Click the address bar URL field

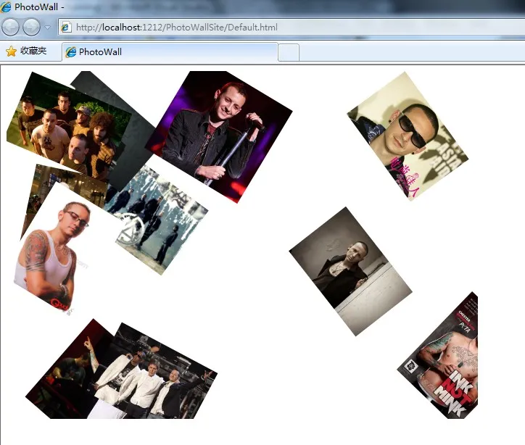coord(292,28)
